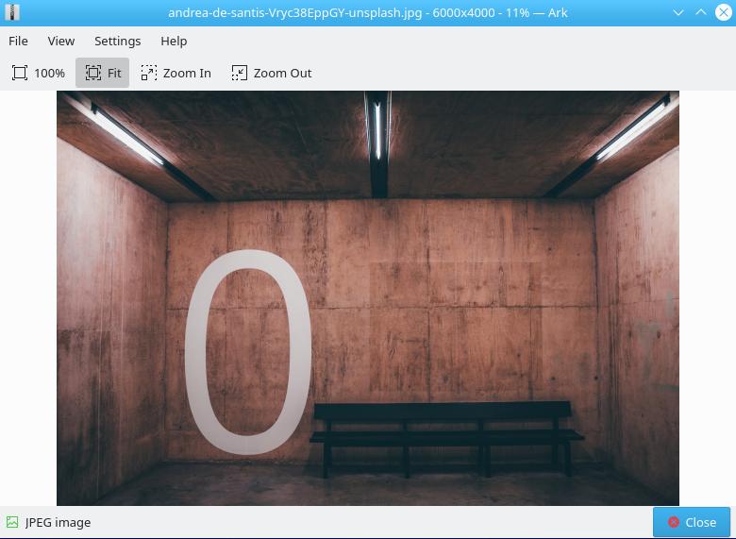Maximize the Ark preview window
The height and width of the screenshot is (539, 736).
coord(701,13)
